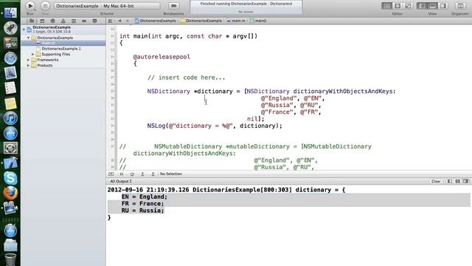Go back in editor history
Viewport: 472px width, 266px height.
point(119,21)
